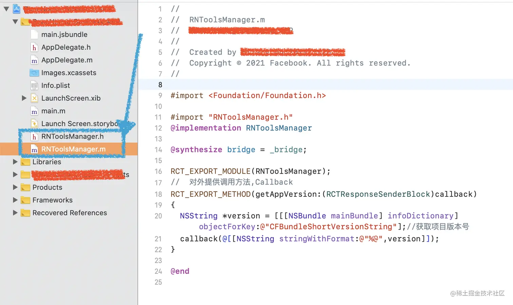Collapse the root project disclosure triangle

(x=6, y=9)
